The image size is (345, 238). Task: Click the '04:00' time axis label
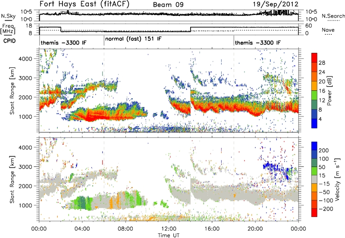click(x=82, y=229)
